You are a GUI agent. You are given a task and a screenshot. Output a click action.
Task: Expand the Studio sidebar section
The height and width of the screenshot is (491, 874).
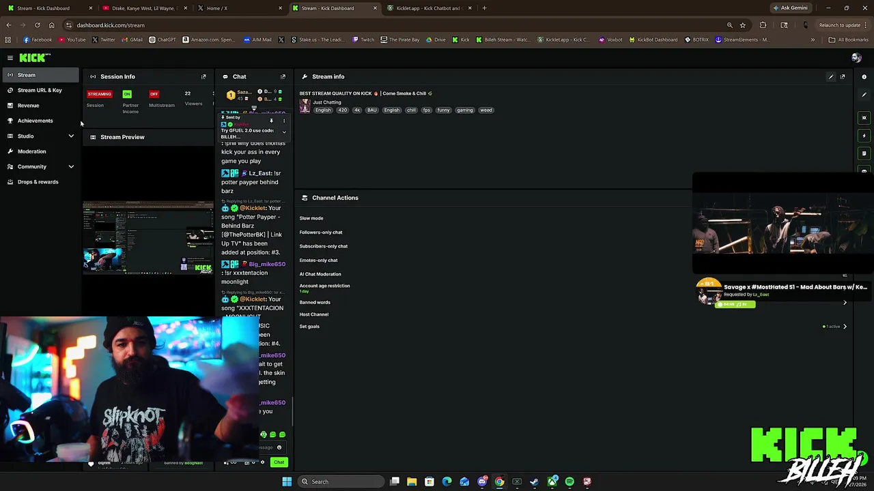(x=71, y=136)
